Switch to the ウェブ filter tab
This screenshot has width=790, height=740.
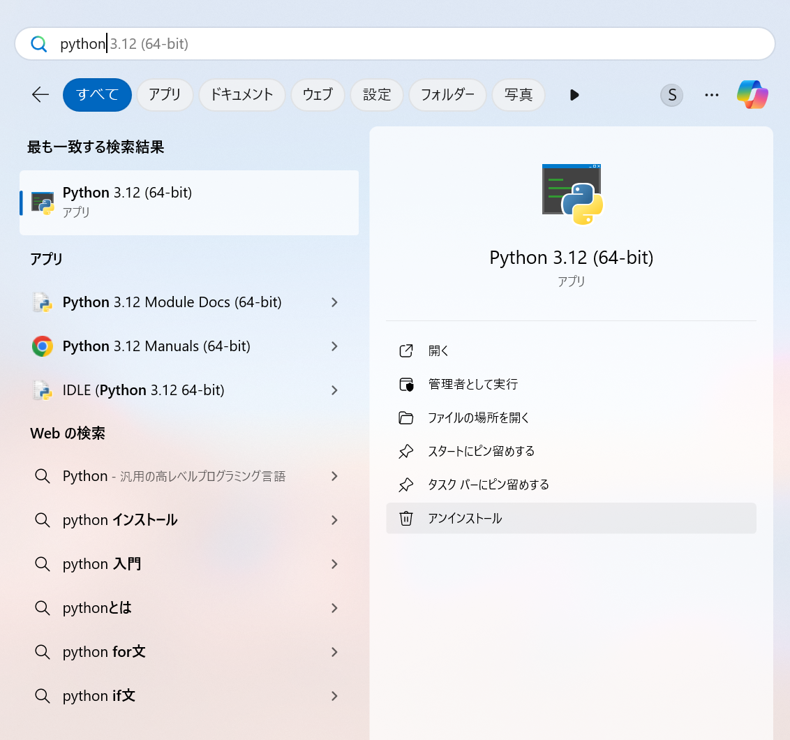318,95
